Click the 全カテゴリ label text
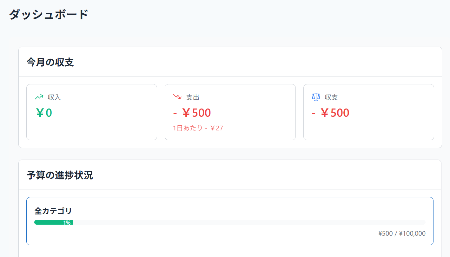The image size is (450, 257). [53, 211]
